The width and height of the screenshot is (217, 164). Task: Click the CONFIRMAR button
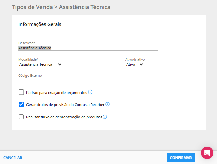click(181, 157)
